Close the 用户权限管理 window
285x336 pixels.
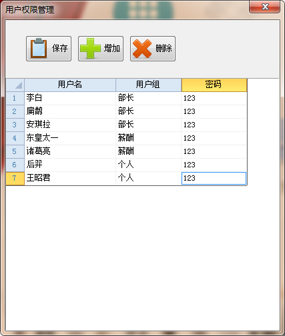coord(264,7)
